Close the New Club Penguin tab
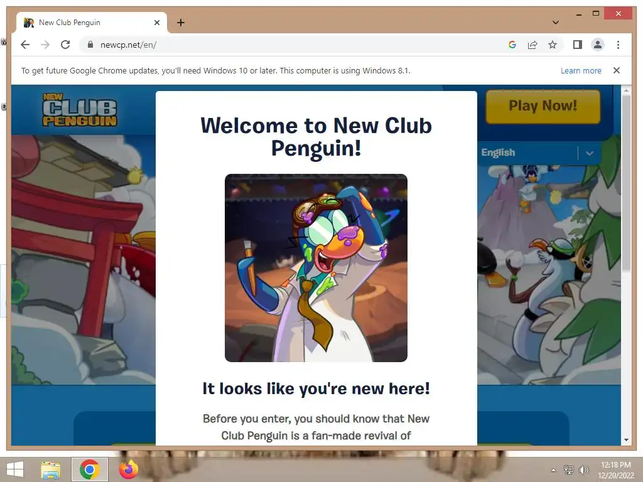643x482 pixels. tap(156, 23)
